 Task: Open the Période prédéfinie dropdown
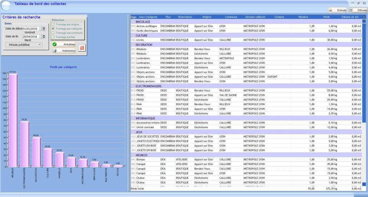point(24,45)
